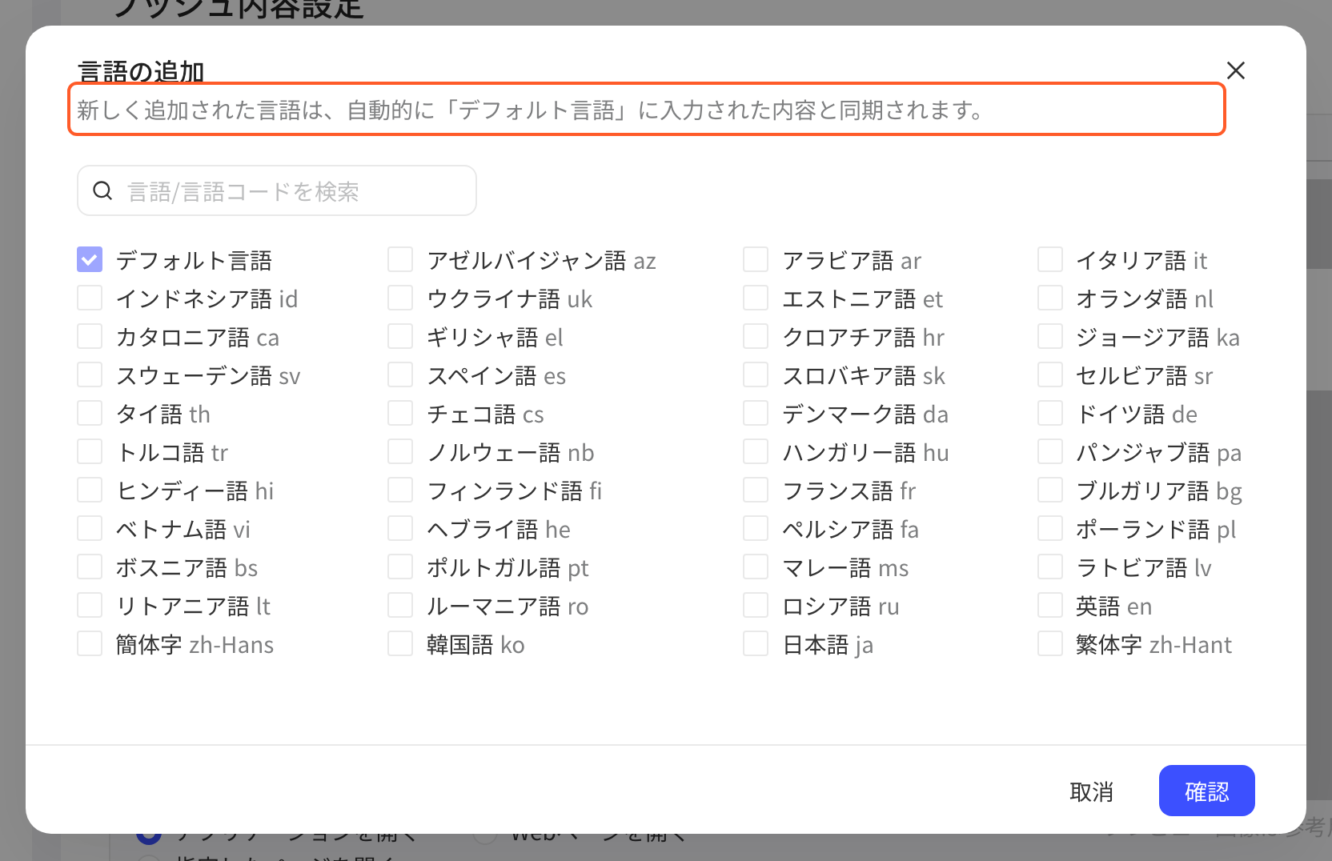The width and height of the screenshot is (1332, 861).
Task: Check the セルビア語 sr checkbox
Action: tap(1050, 374)
